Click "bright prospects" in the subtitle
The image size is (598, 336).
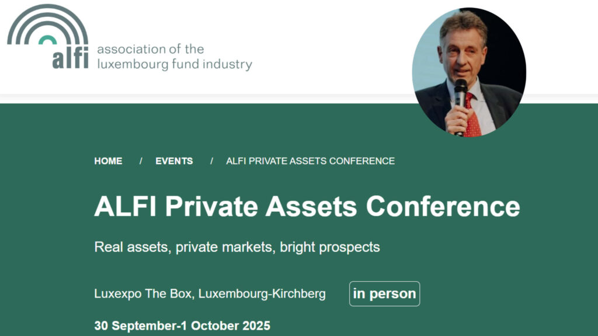coord(330,247)
